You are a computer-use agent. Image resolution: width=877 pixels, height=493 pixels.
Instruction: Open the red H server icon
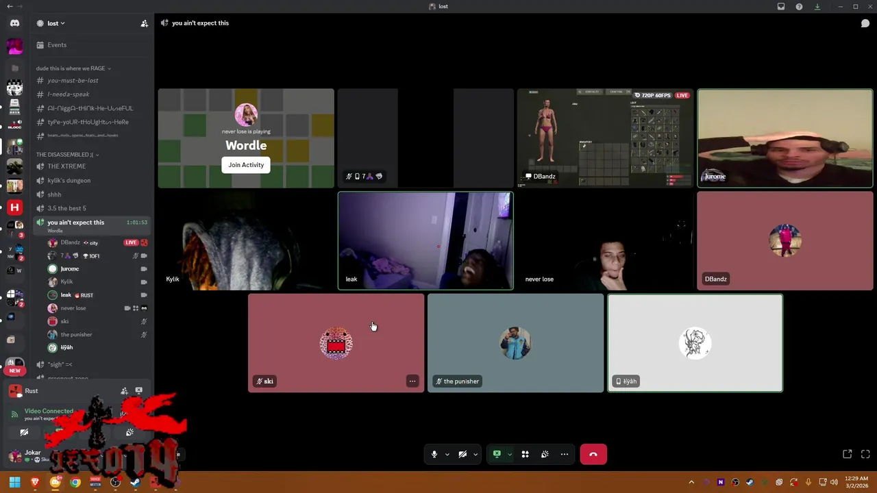pyautogui.click(x=14, y=207)
